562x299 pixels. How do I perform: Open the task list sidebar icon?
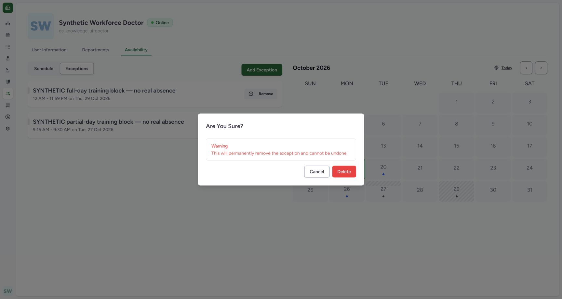click(8, 47)
